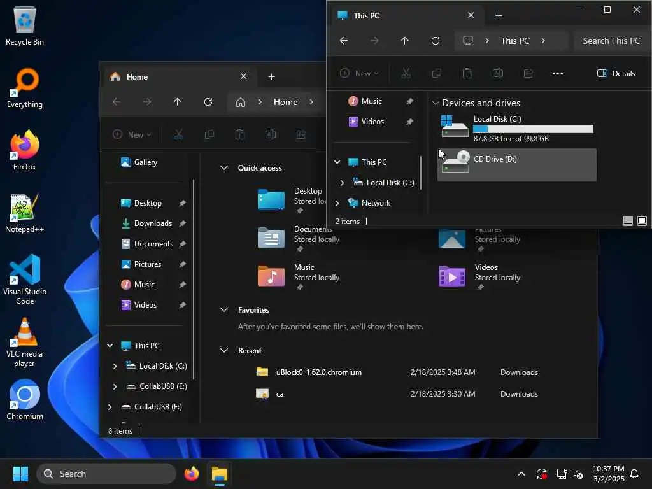652x489 pixels.
Task: Click Share icon in Home window toolbar
Action: pos(301,135)
